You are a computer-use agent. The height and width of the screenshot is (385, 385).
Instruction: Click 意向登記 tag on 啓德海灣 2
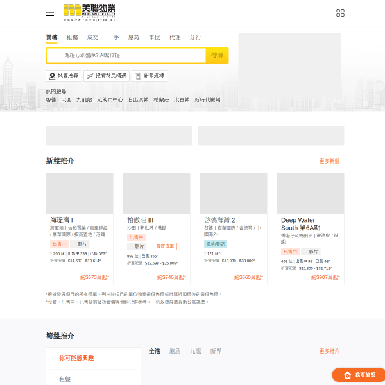[x=216, y=244]
